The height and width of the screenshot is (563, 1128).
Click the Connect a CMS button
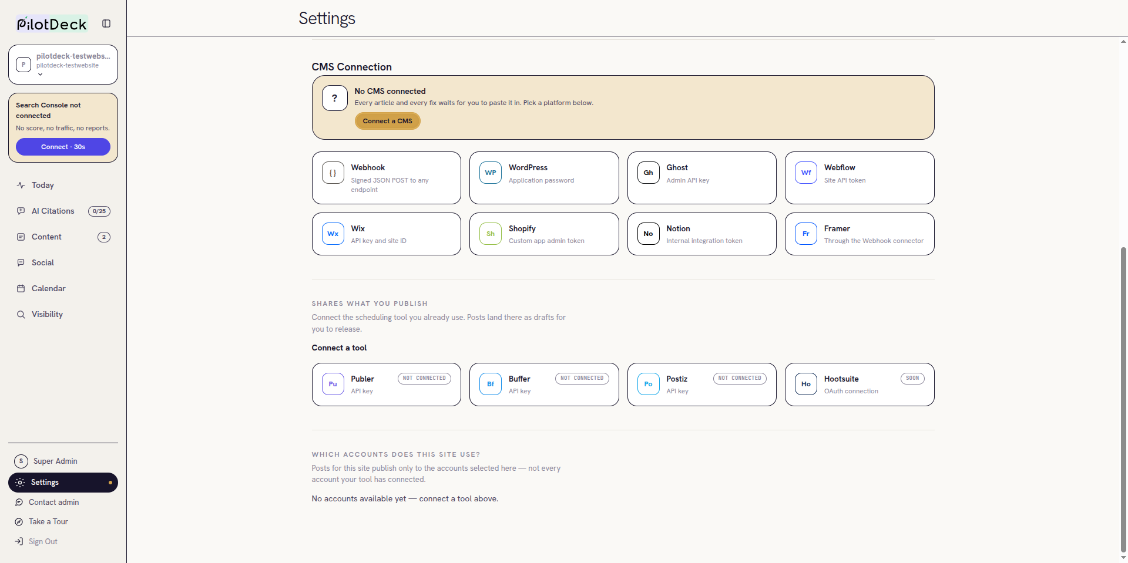tap(387, 121)
